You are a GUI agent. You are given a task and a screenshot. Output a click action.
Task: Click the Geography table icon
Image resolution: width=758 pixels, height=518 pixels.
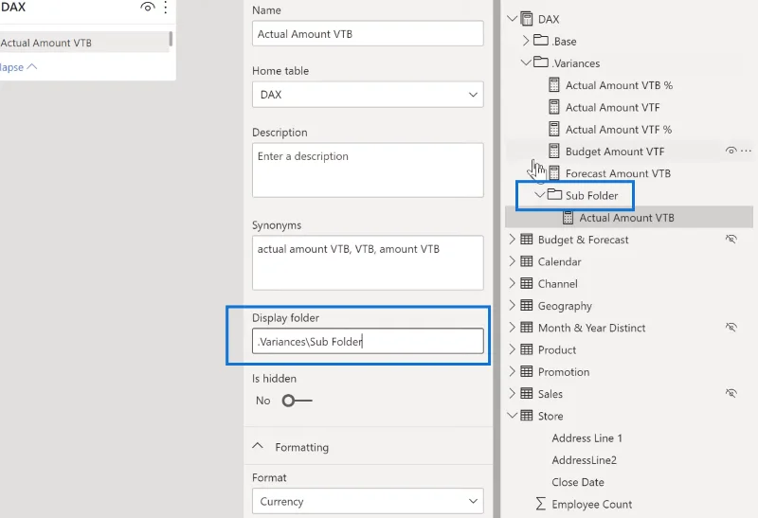(527, 305)
